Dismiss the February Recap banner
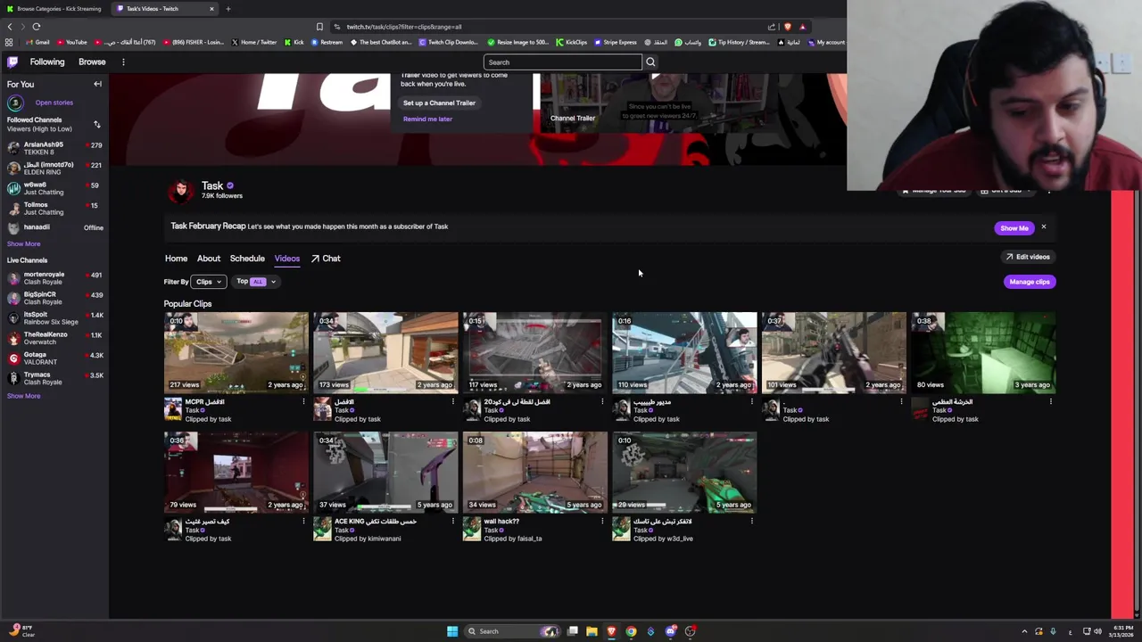This screenshot has width=1142, height=642. click(x=1043, y=227)
